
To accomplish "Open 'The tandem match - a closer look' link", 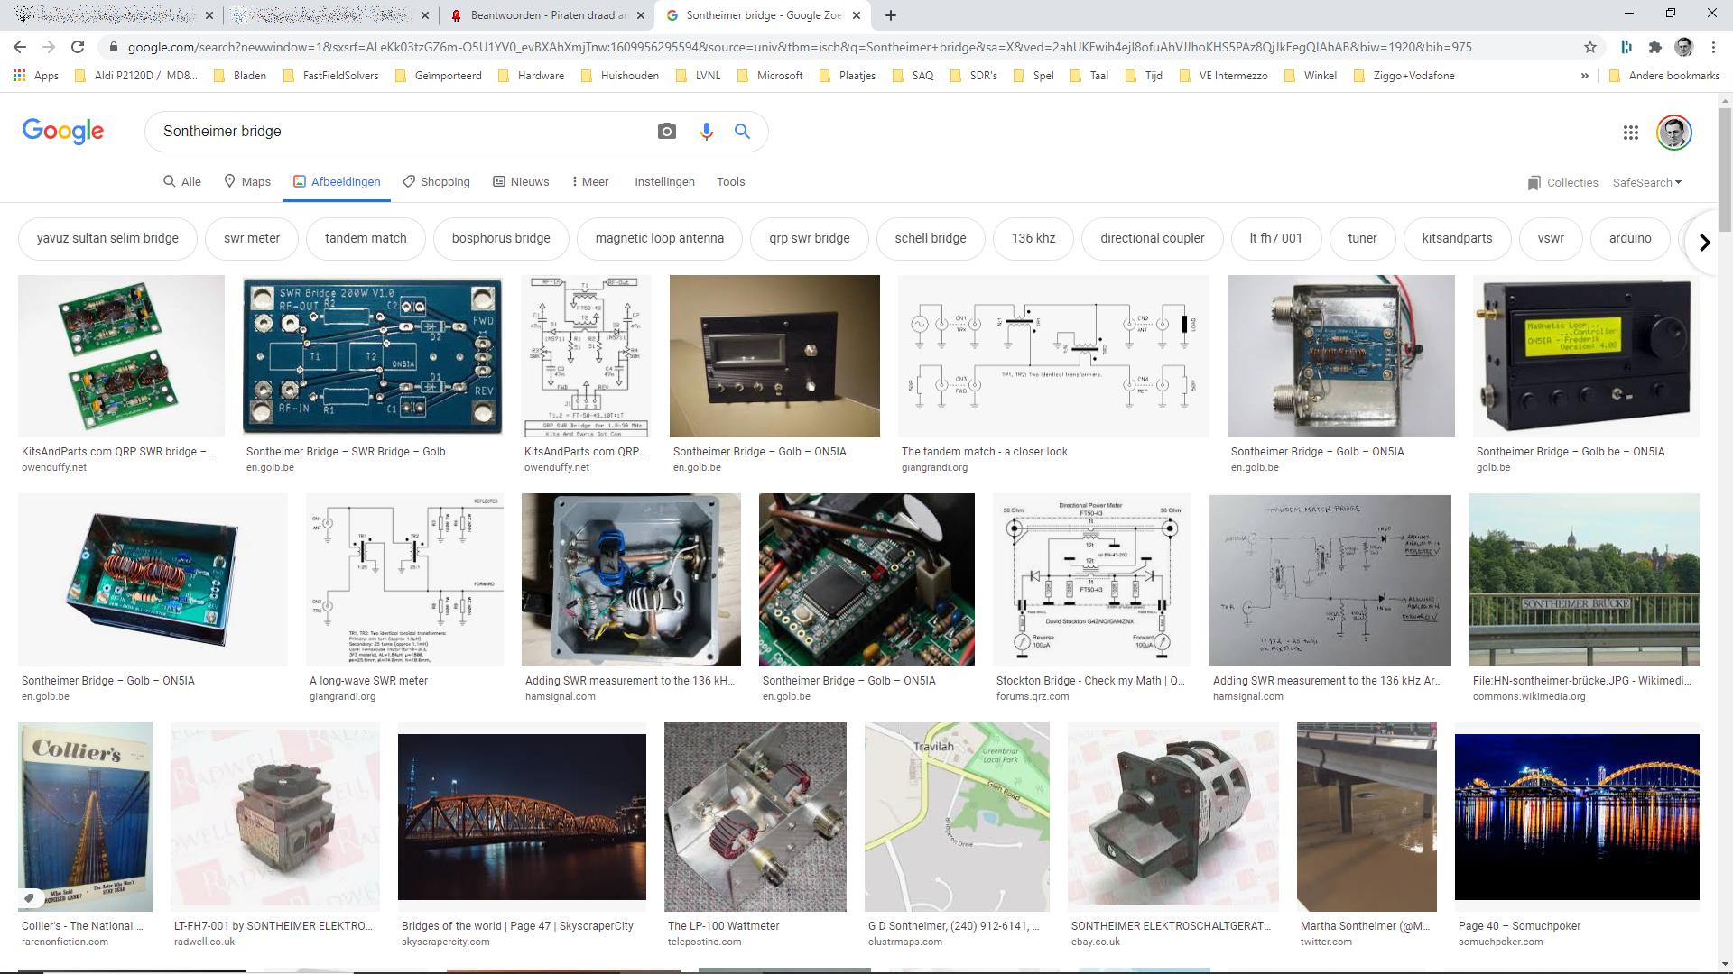I will (985, 452).
